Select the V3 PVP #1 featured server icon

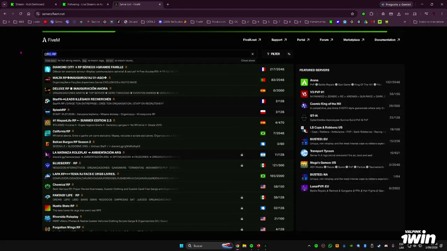pyautogui.click(x=304, y=94)
